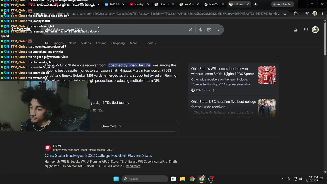Select the All results tab
This screenshot has width=327, height=184.
[46, 43]
